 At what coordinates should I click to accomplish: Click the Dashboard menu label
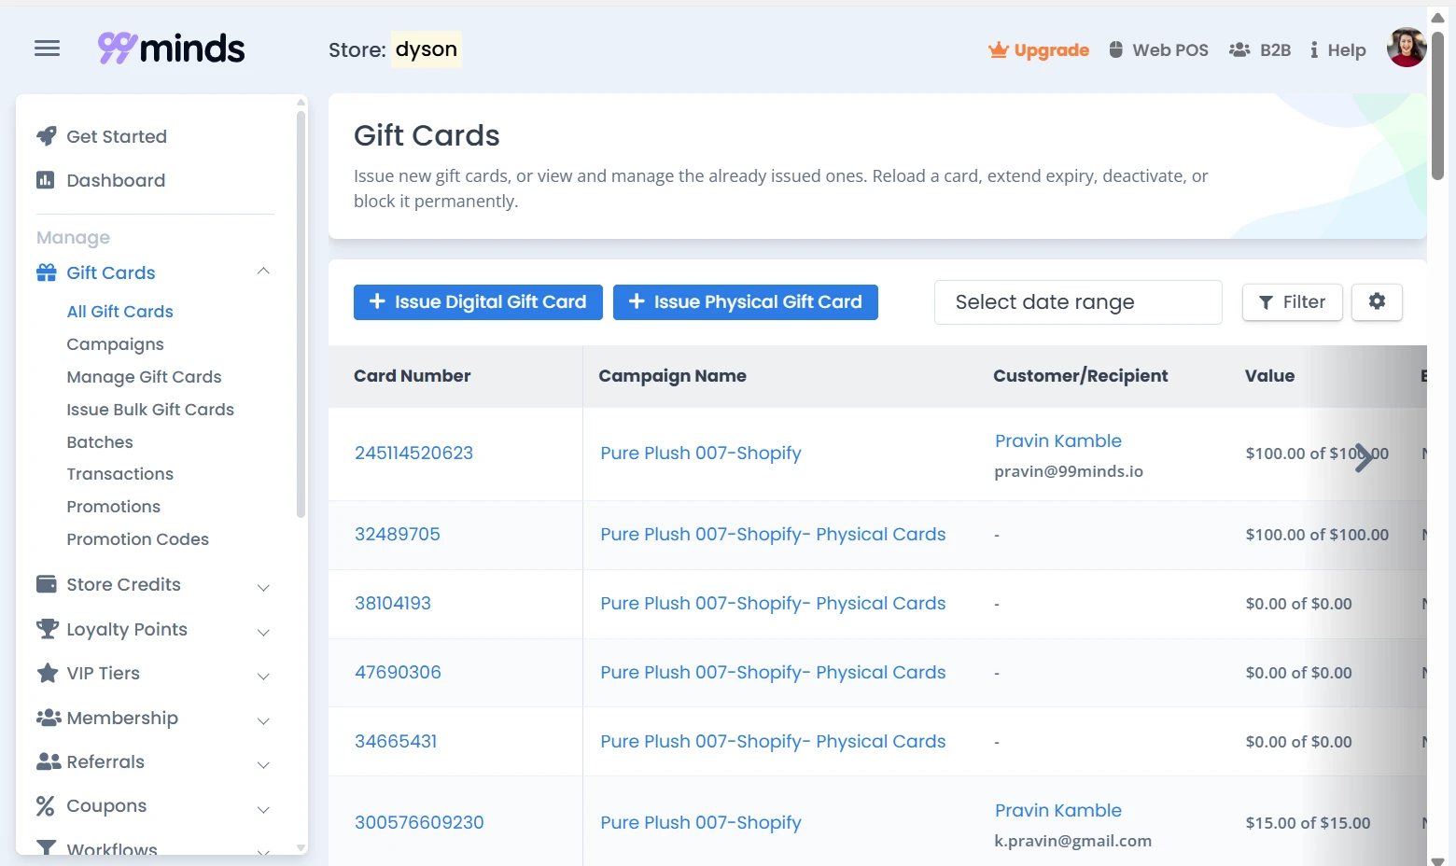pos(116,180)
